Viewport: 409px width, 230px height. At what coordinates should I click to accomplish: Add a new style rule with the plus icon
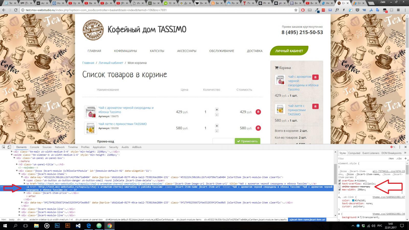(405, 158)
